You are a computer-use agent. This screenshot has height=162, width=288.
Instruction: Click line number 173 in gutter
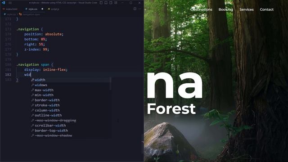pos(8,29)
